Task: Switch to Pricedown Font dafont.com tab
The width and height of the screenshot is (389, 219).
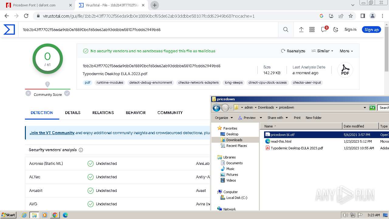Action: (x=39, y=5)
